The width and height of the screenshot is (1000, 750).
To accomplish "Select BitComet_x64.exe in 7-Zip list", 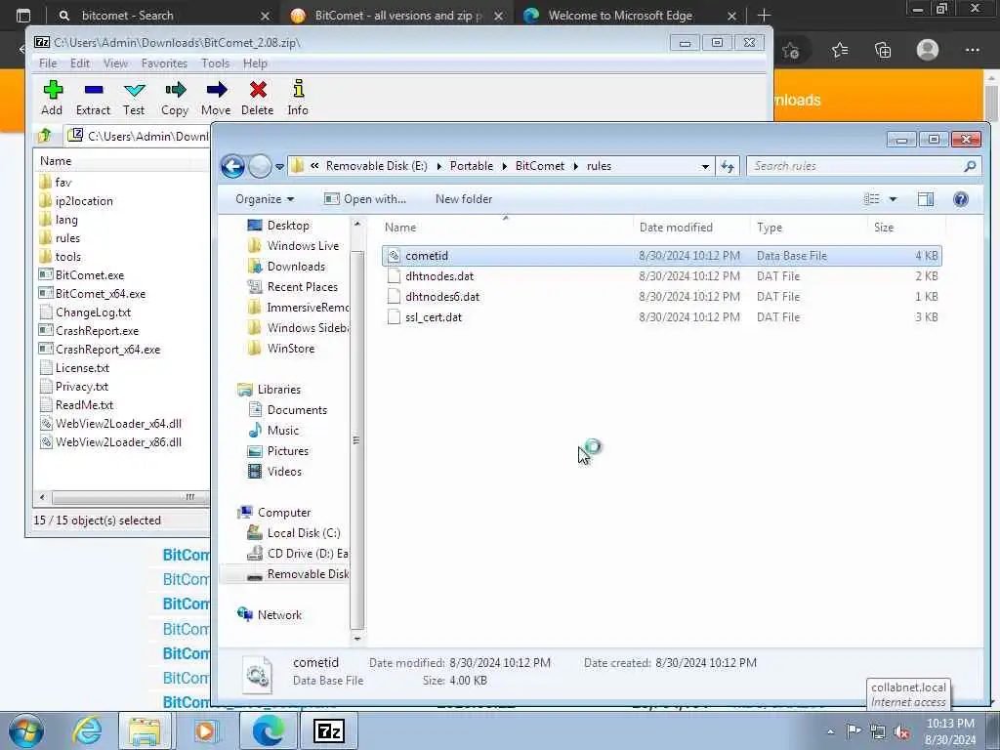I will (x=101, y=293).
